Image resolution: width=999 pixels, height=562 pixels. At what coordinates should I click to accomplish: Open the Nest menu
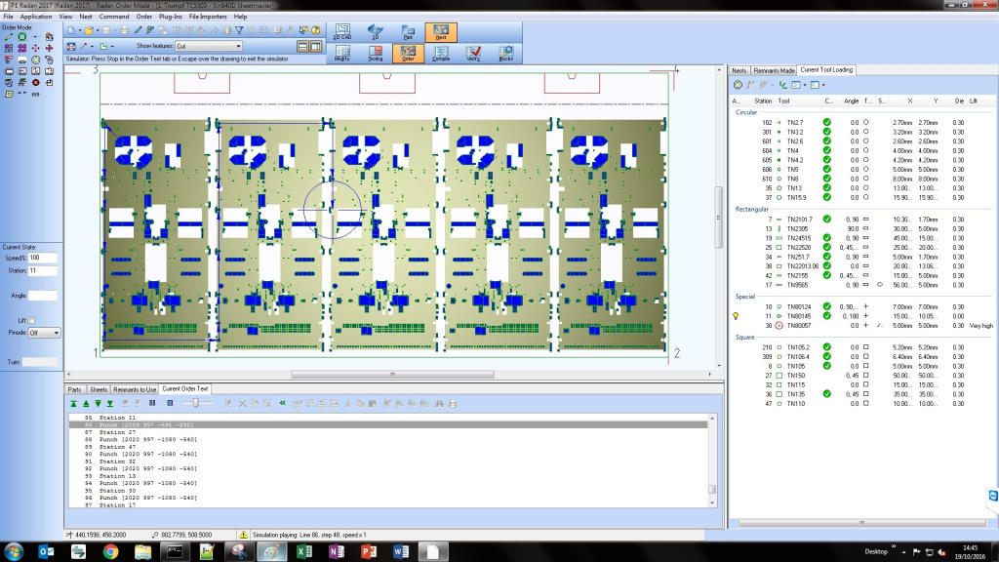tap(87, 17)
